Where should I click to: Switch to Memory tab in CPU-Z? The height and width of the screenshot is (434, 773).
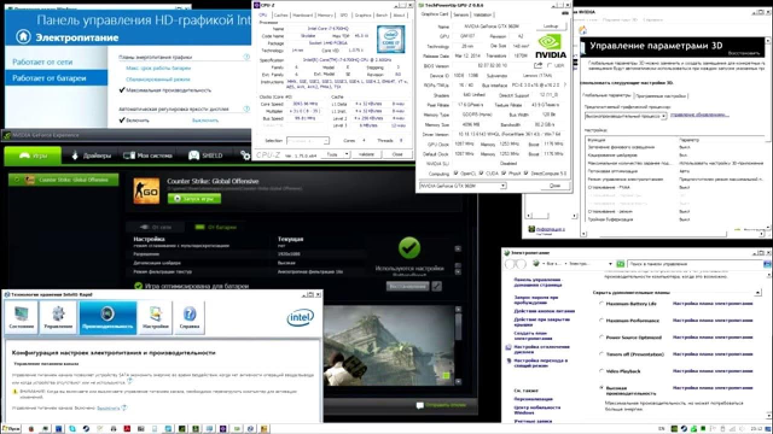click(x=325, y=15)
